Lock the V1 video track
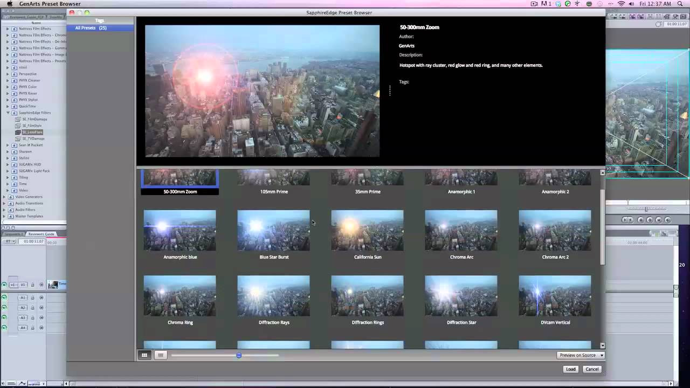 [x=32, y=285]
